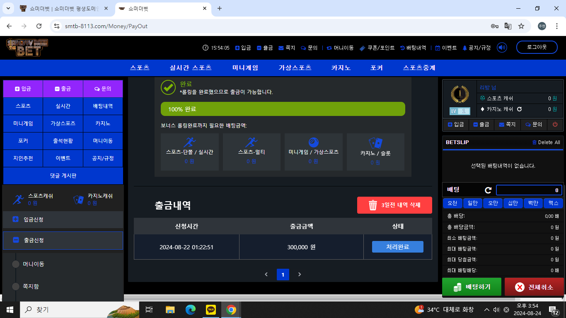Click the 3일전 내역 삭제 button
Viewport: 566px width, 318px height.
point(394,205)
